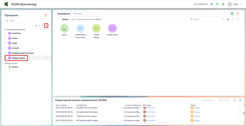Click Экран link in first journal row
The height and width of the screenshot is (126, 246).
(197, 108)
